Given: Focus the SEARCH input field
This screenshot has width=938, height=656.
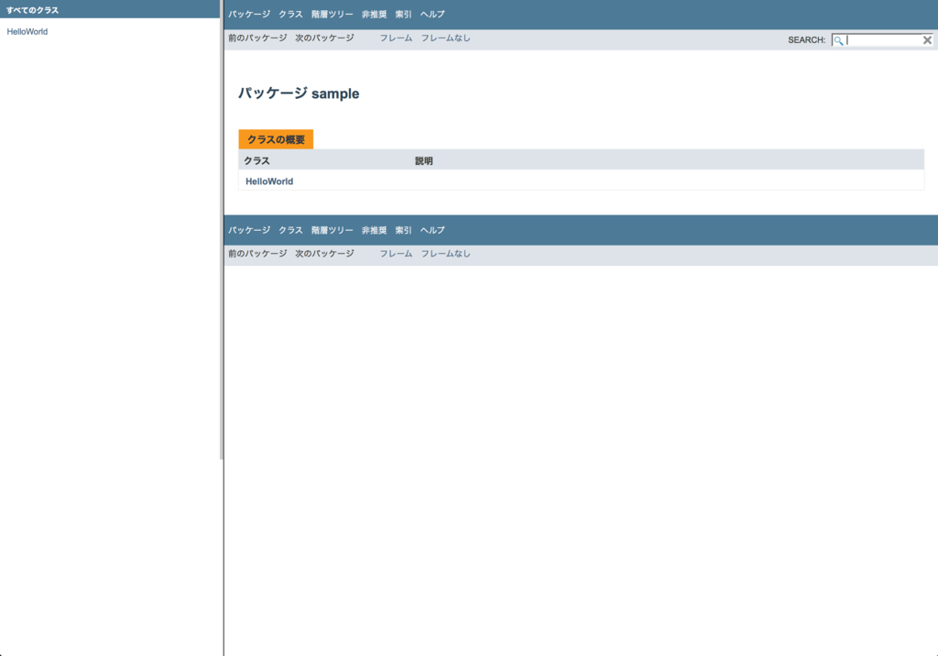Looking at the screenshot, I should pos(884,40).
